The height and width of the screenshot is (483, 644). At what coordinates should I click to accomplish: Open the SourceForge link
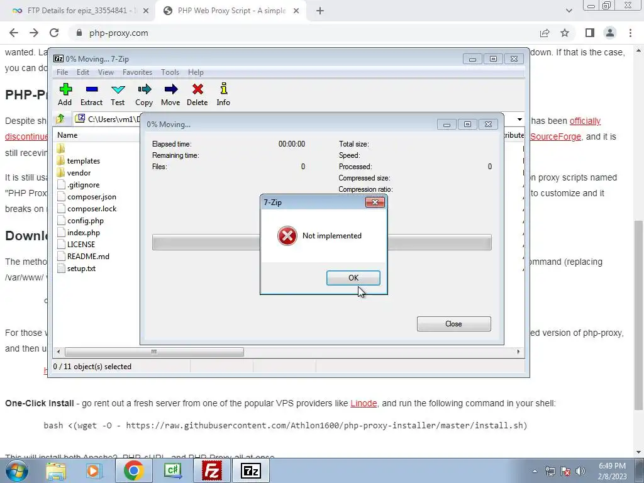(x=555, y=136)
